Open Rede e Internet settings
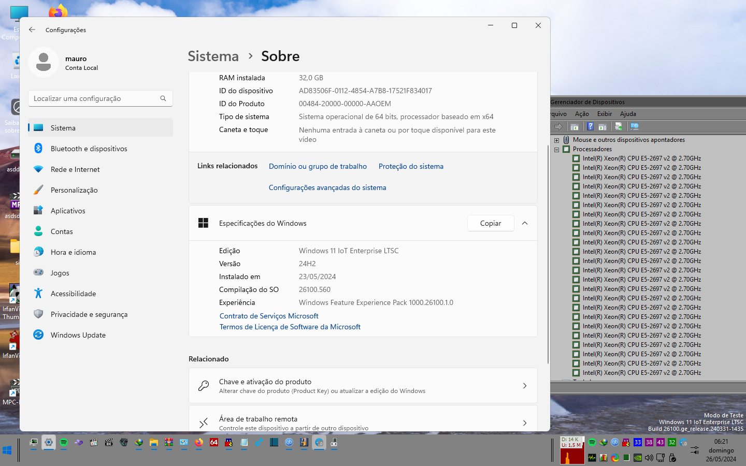746x466 pixels. [101, 169]
